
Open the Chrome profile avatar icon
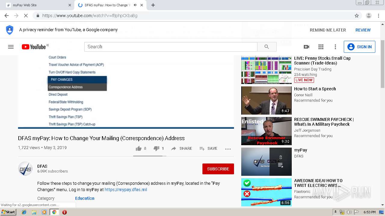click(369, 16)
